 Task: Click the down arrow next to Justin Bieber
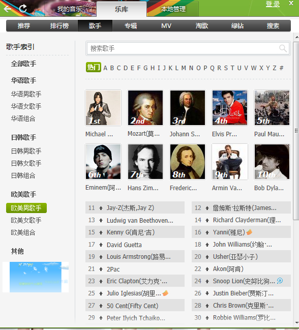(207, 293)
